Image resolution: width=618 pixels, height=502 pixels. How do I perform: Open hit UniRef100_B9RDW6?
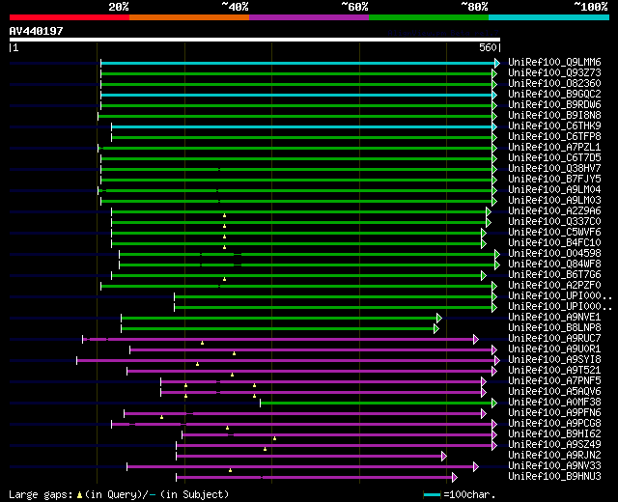coord(554,105)
